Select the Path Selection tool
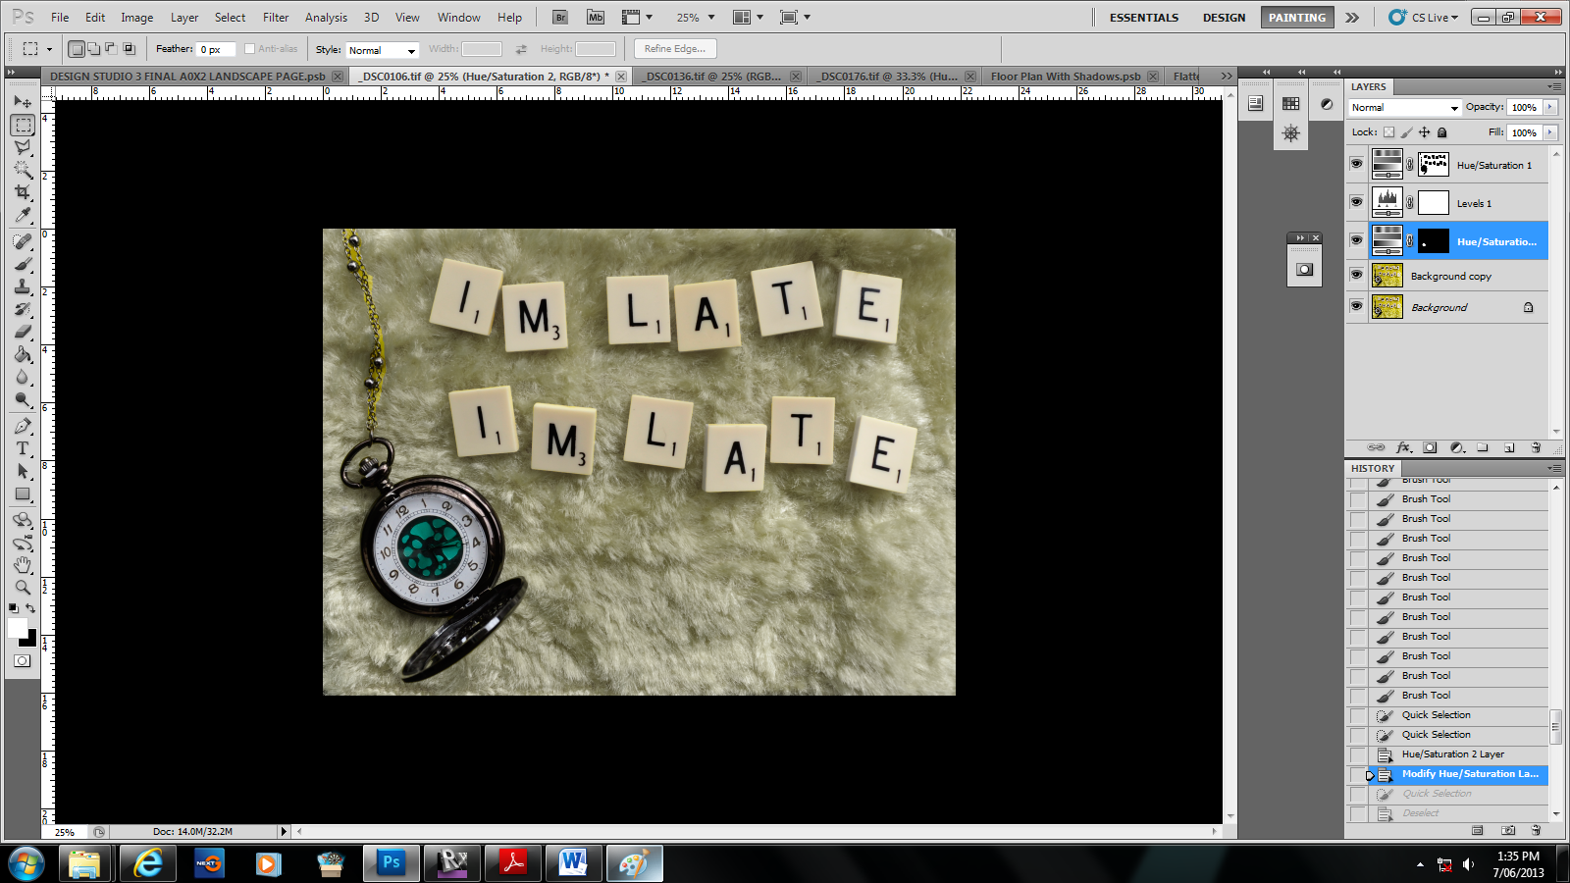Viewport: 1570px width, 883px height. click(x=23, y=471)
